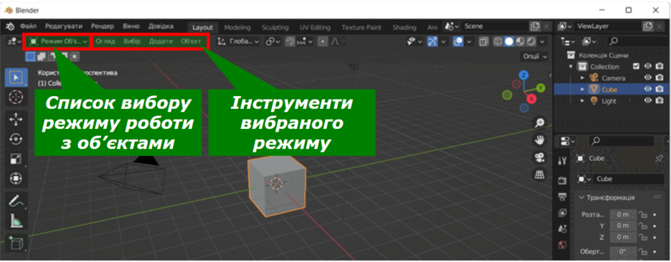Screen dimensions: 671x262
Task: Open the object mode dropdown
Action: click(x=59, y=42)
